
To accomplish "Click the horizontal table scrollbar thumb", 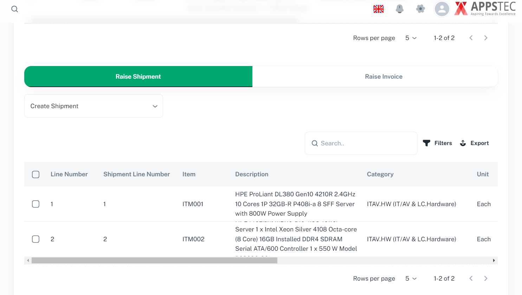I will [154, 261].
